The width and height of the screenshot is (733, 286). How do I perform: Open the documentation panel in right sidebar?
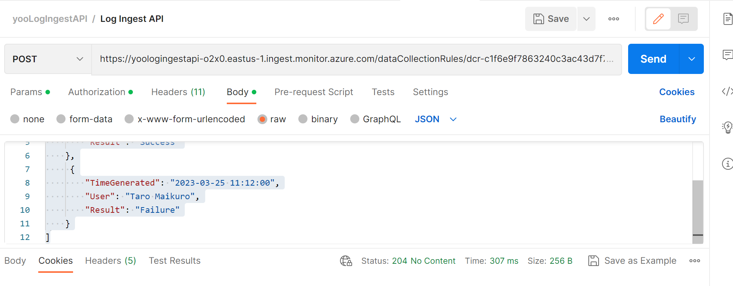tap(728, 18)
